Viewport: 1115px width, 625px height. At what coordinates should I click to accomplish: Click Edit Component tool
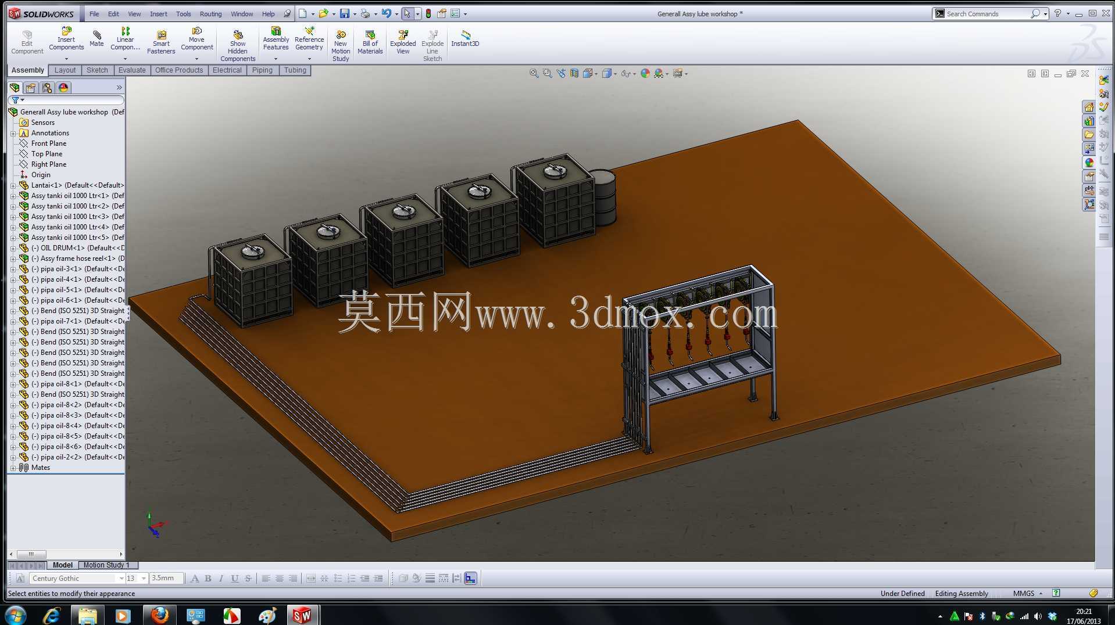27,42
